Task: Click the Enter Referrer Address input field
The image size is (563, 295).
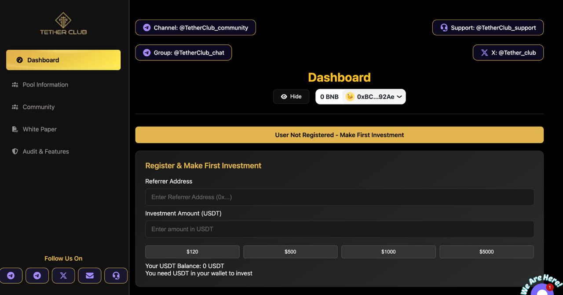Action: [x=340, y=197]
